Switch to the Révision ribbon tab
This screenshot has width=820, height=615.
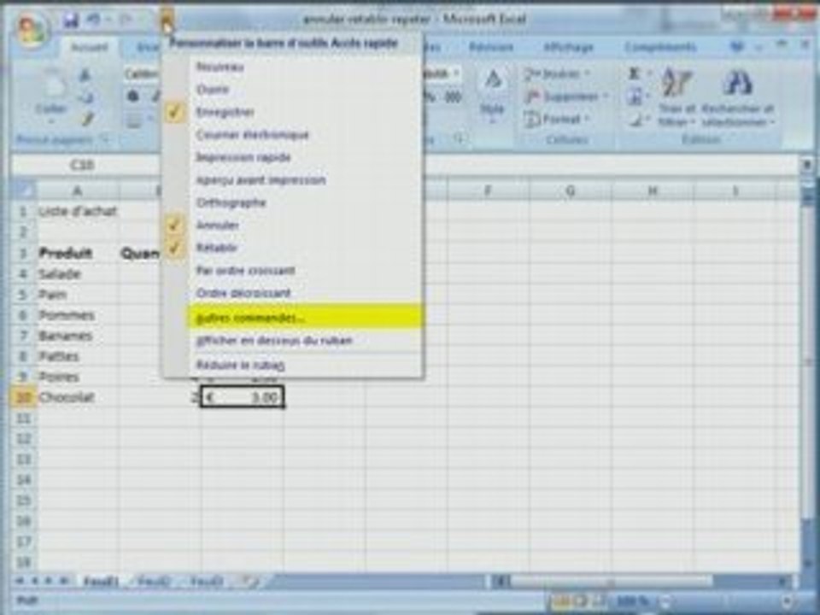[490, 48]
